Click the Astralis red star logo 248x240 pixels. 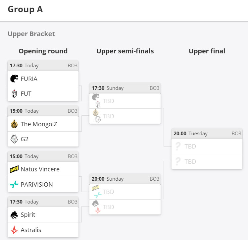14,230
